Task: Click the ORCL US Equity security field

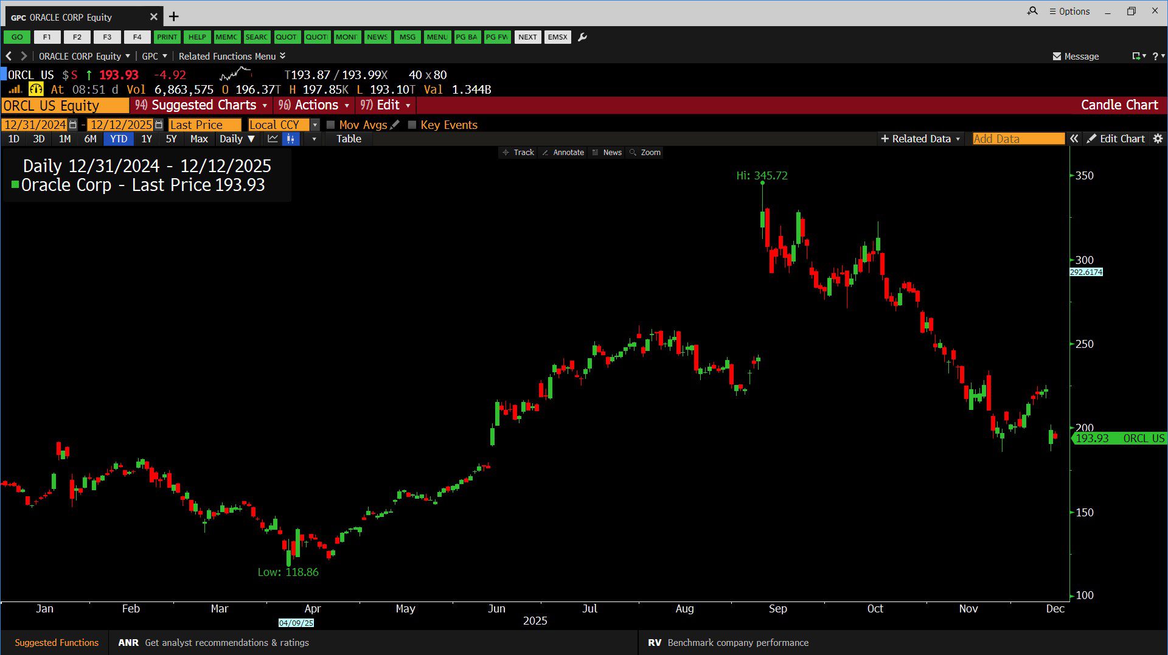Action: point(65,105)
